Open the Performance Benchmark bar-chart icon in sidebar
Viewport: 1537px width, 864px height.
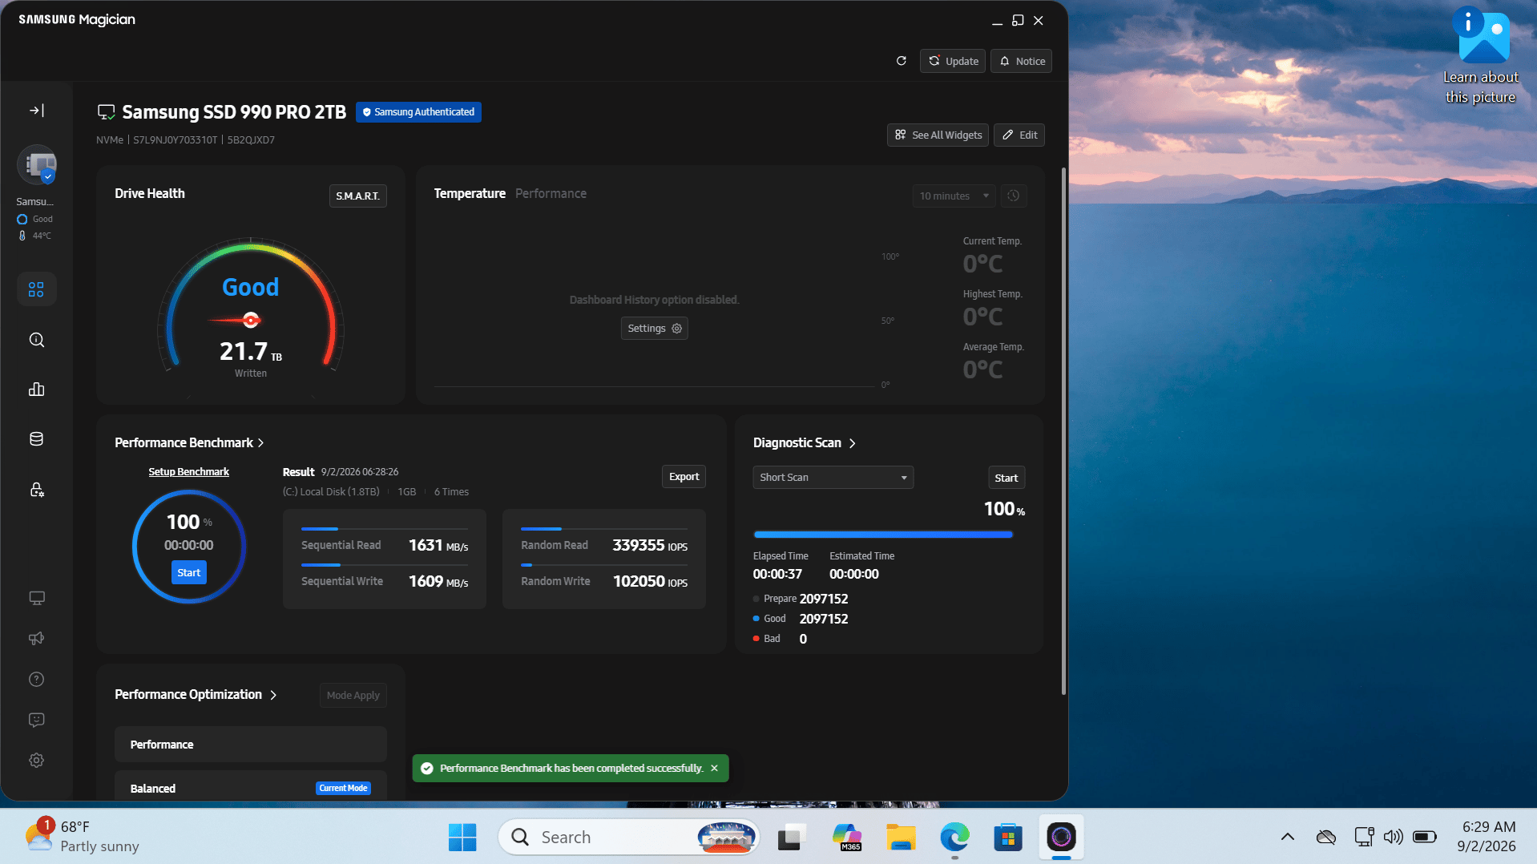(37, 390)
